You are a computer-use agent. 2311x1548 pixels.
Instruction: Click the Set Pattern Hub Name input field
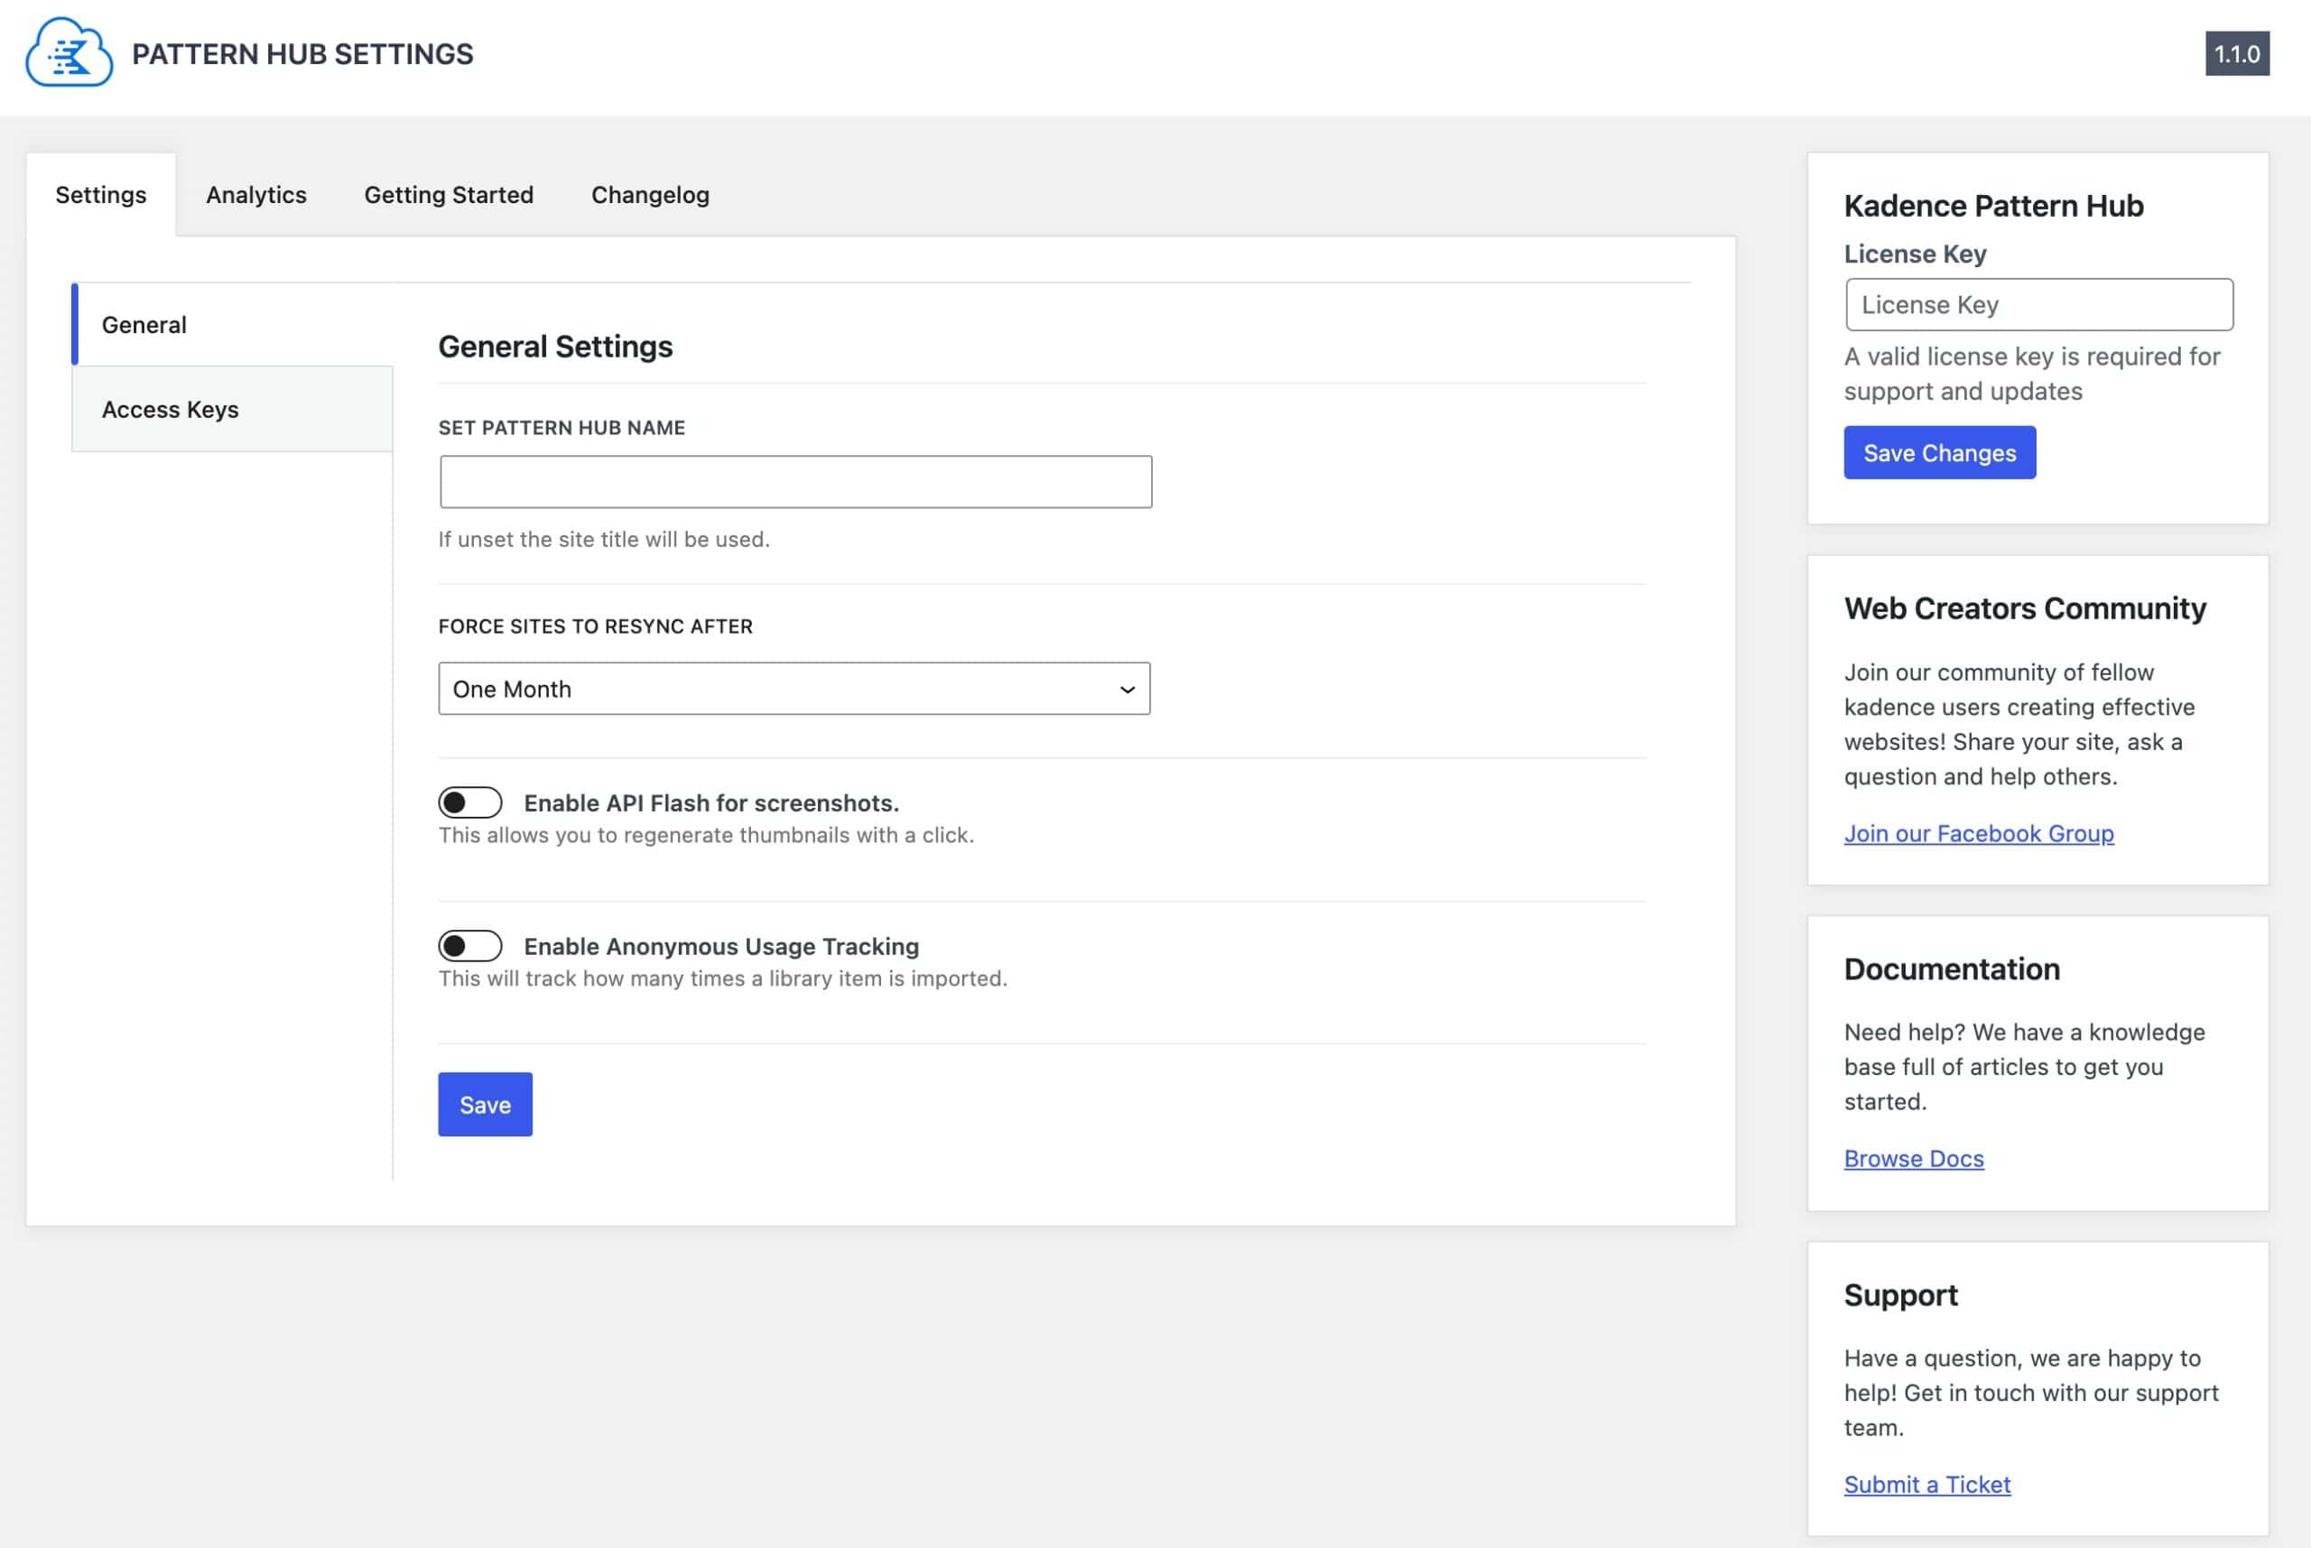coord(794,482)
